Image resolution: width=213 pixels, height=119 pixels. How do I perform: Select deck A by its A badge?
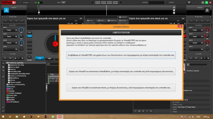coord(6,10)
